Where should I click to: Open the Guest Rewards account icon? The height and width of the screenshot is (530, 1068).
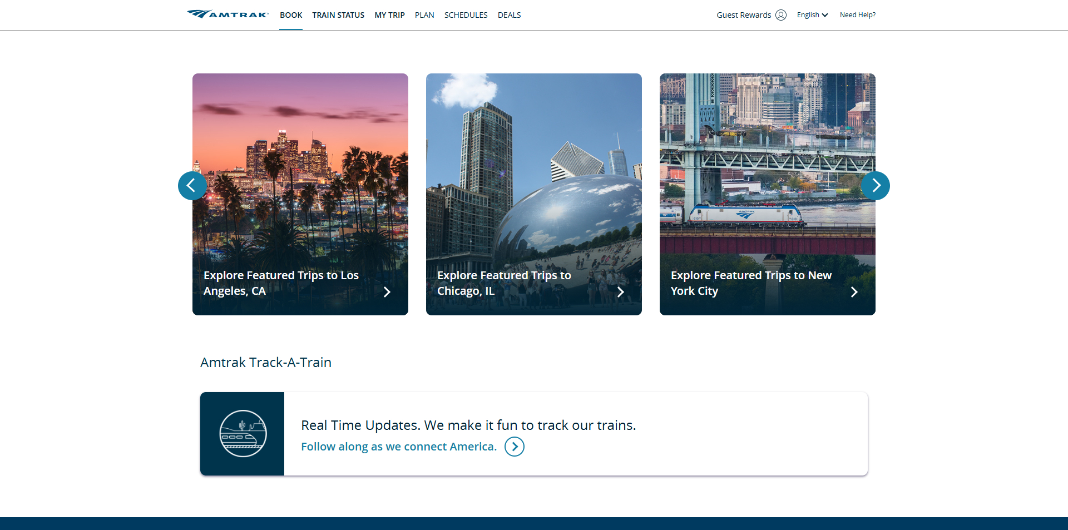coord(781,15)
